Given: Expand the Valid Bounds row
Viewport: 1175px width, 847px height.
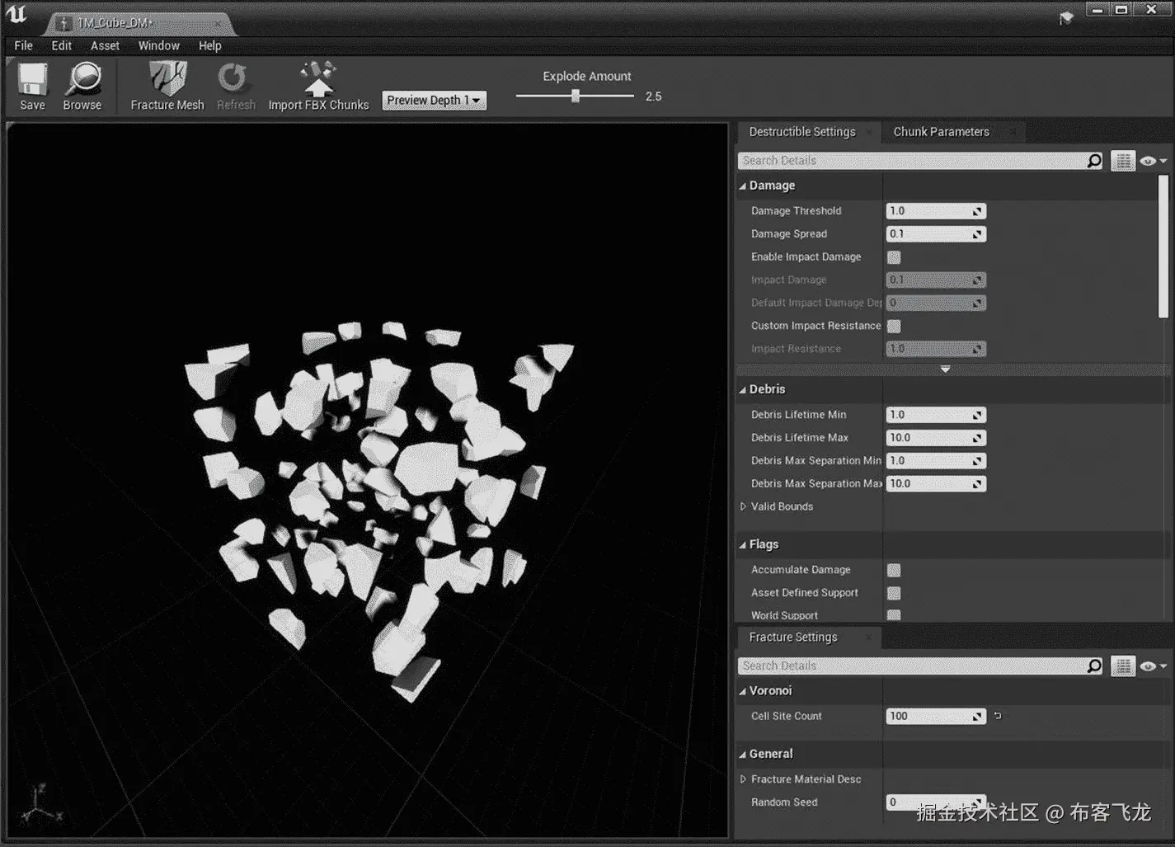Looking at the screenshot, I should coord(743,506).
